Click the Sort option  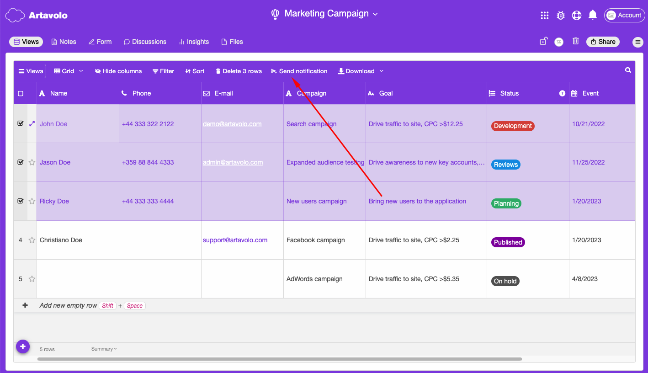pos(195,71)
